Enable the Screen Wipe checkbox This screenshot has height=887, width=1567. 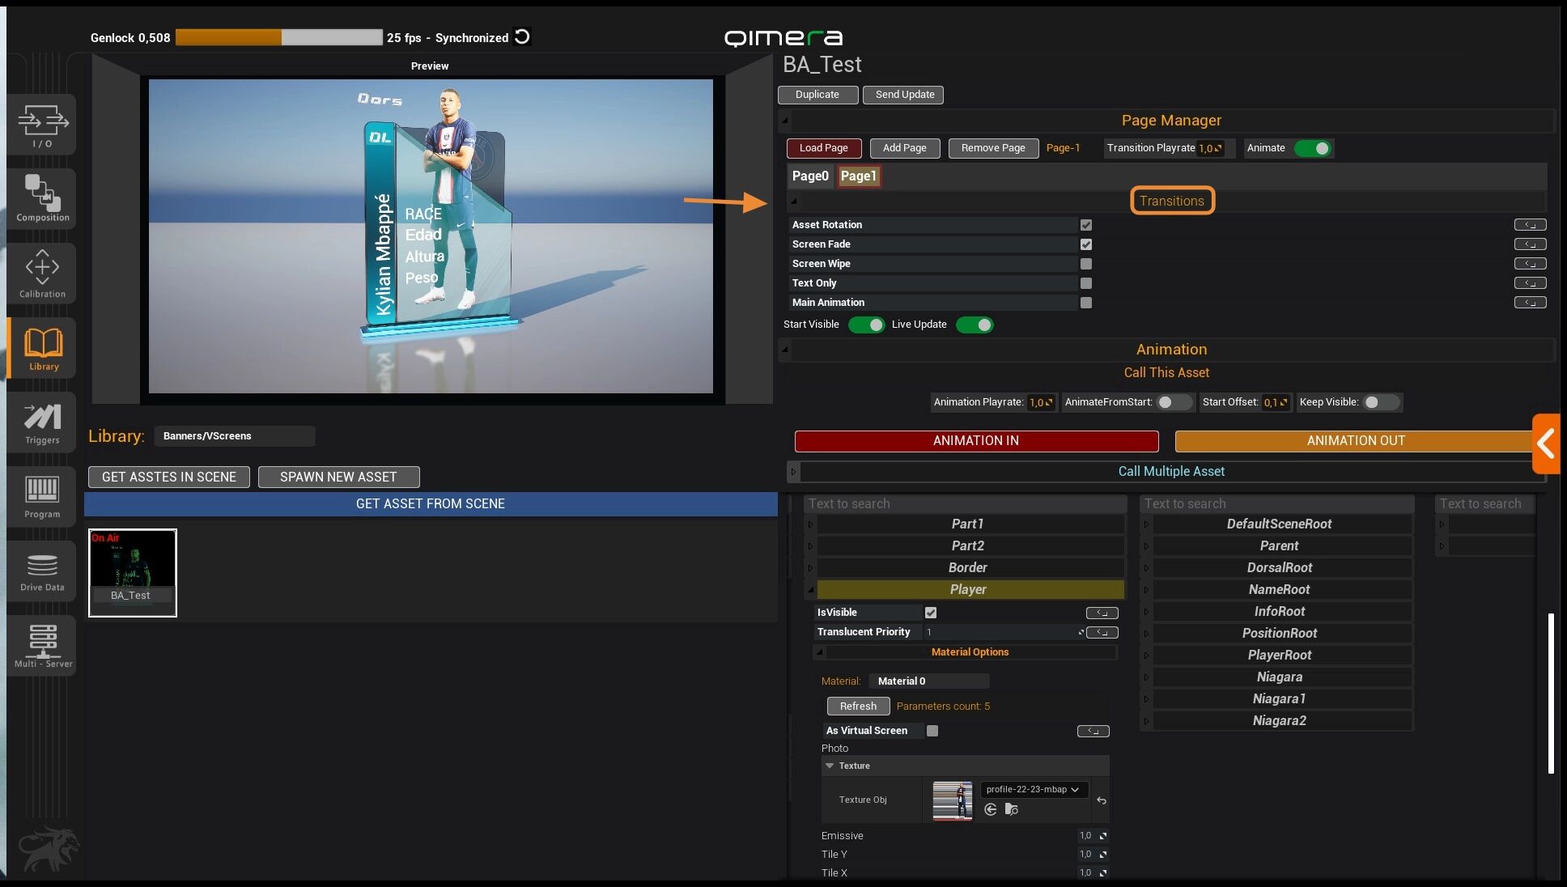pos(1086,264)
